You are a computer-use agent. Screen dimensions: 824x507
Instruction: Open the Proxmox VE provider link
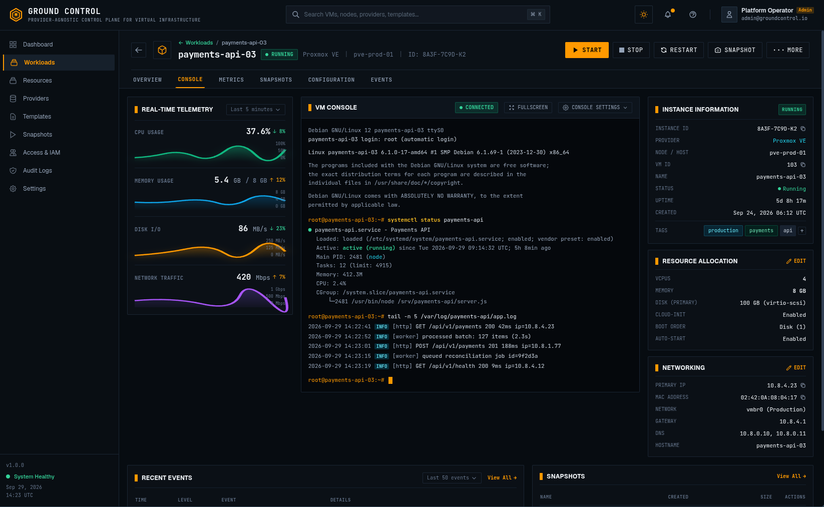(789, 141)
